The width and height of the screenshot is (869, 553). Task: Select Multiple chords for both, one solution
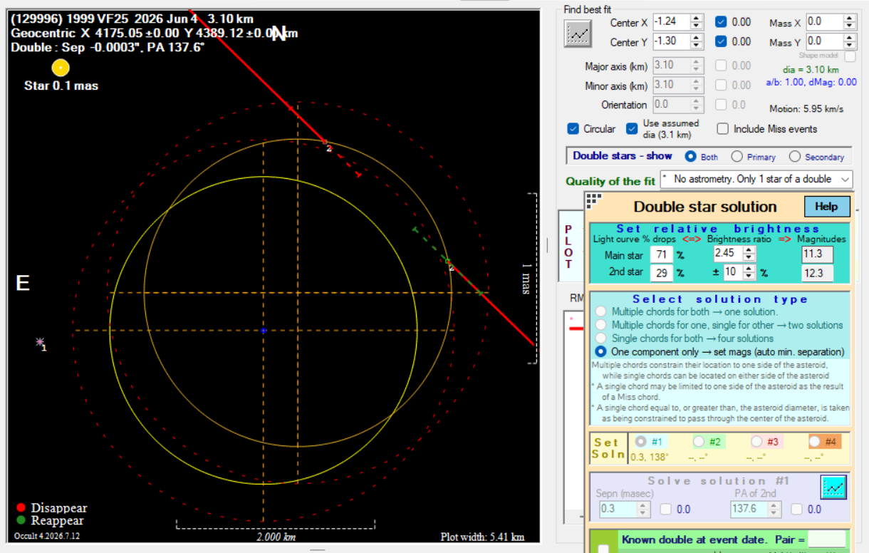point(601,311)
